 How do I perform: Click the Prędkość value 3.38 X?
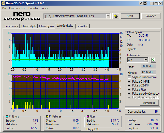(x=154, y=128)
